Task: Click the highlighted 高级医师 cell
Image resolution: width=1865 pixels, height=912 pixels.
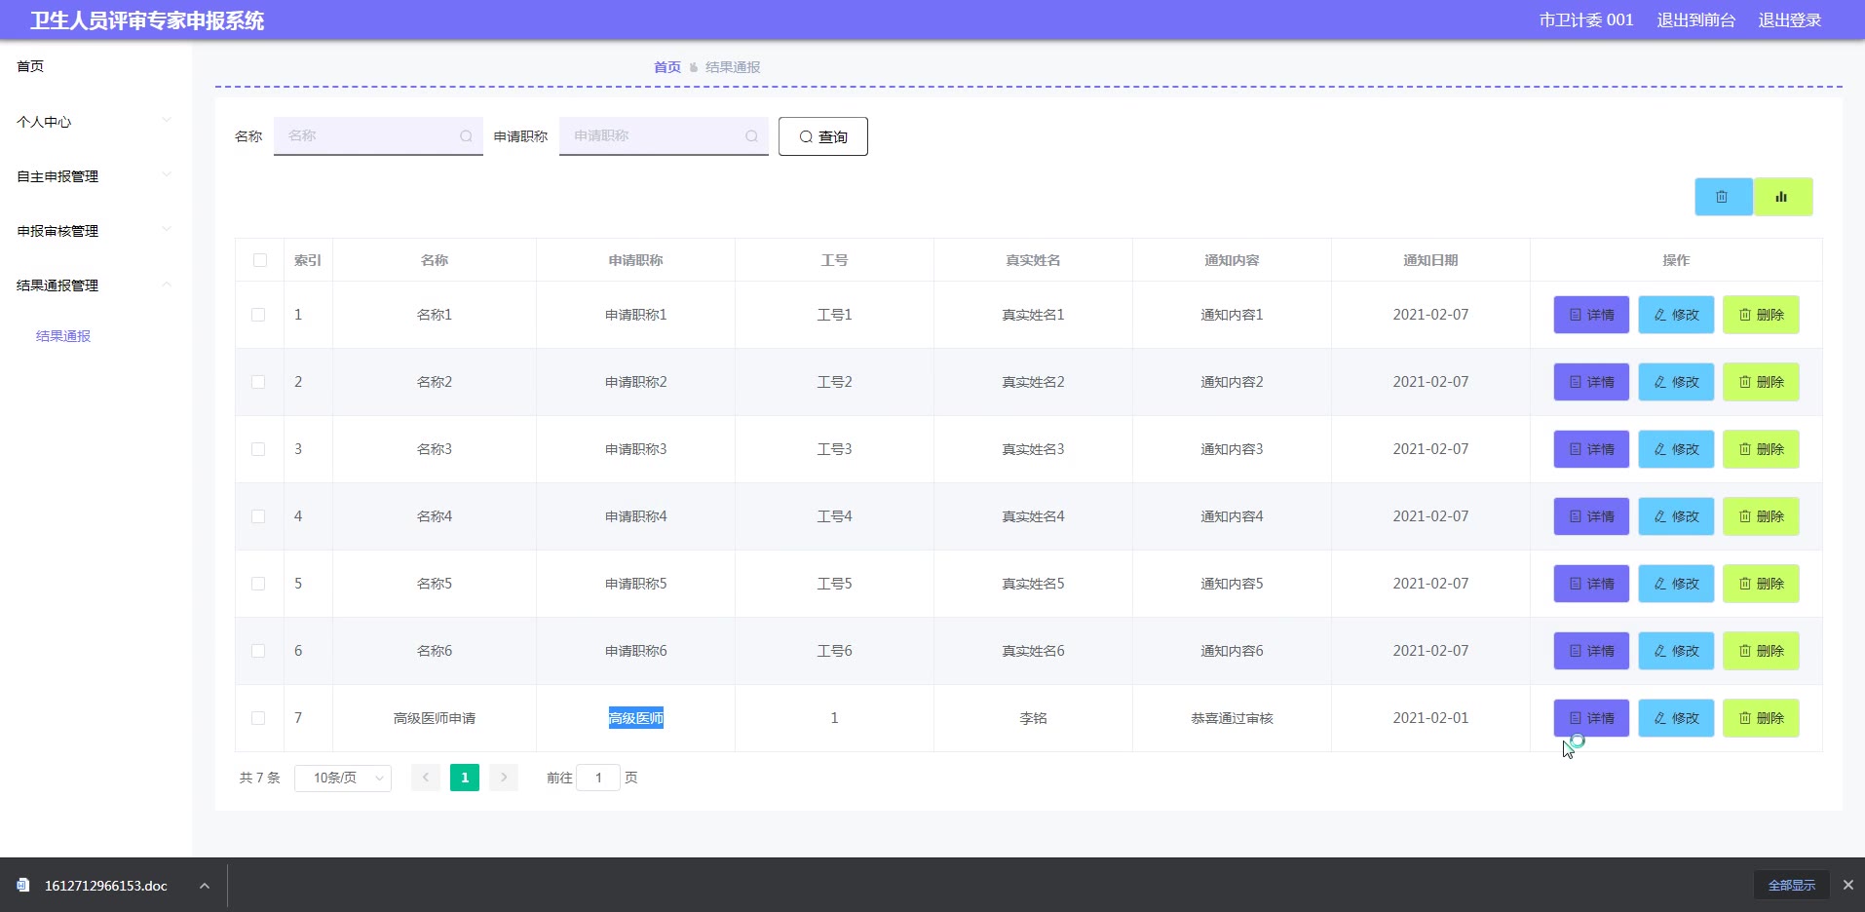Action: click(x=636, y=718)
